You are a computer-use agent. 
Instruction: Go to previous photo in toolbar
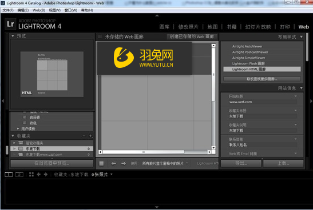113,163
